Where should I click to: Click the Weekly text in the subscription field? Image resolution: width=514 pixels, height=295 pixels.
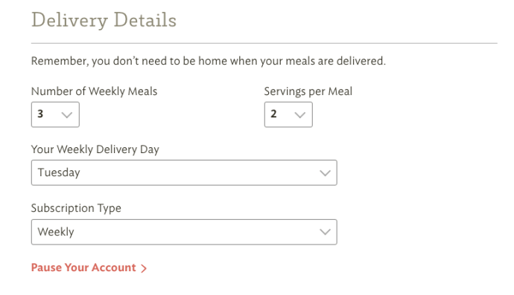(56, 232)
